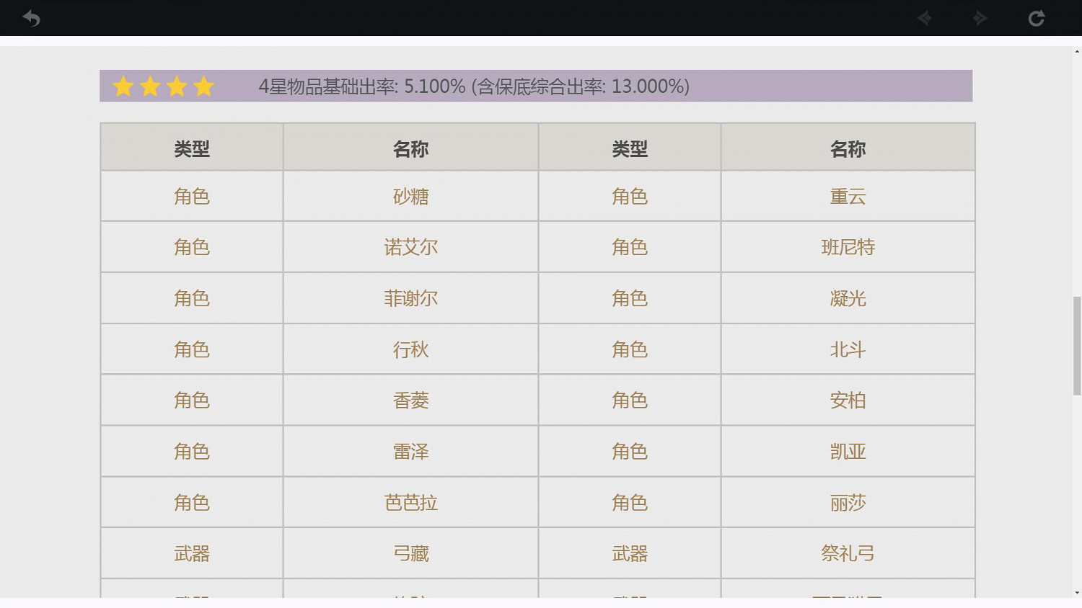Select the character name 芭芭拉

tap(410, 503)
